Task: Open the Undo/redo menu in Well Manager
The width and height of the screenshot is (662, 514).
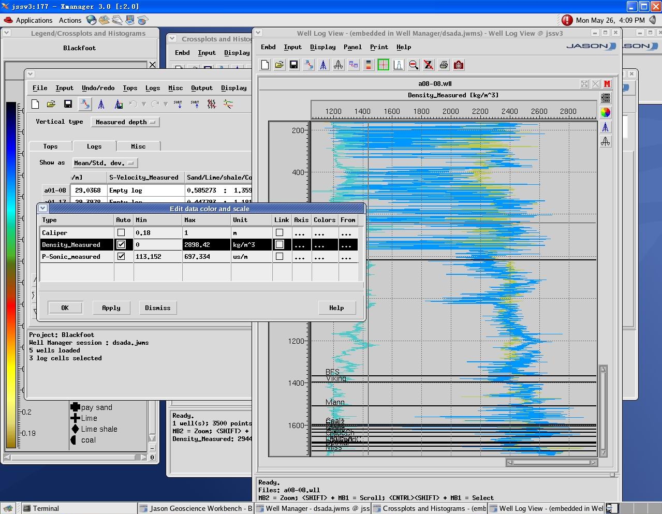Action: coord(98,88)
